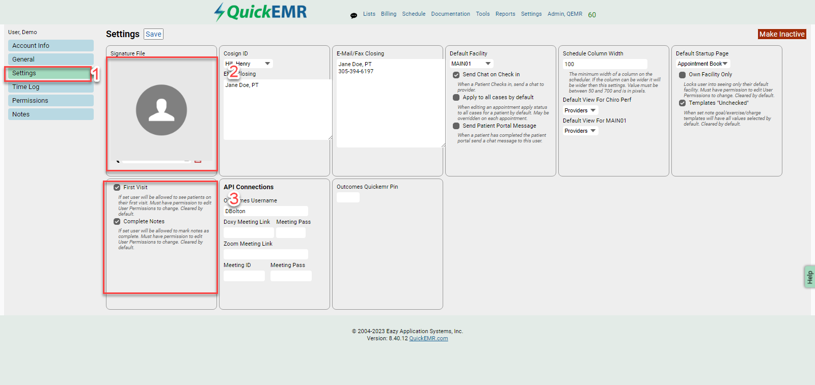Image resolution: width=815 pixels, height=385 pixels.
Task: Switch to Time Log sidebar tab
Action: (51, 87)
